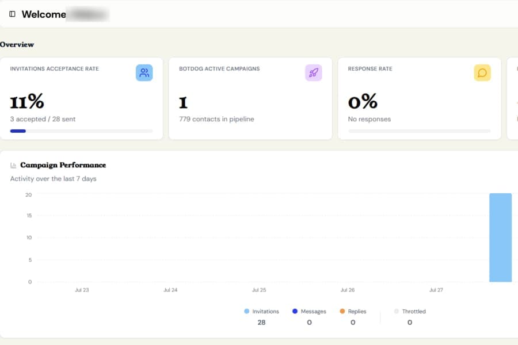This screenshot has height=345, width=518.
Task: Click the Throttled legend dot
Action: point(397,311)
